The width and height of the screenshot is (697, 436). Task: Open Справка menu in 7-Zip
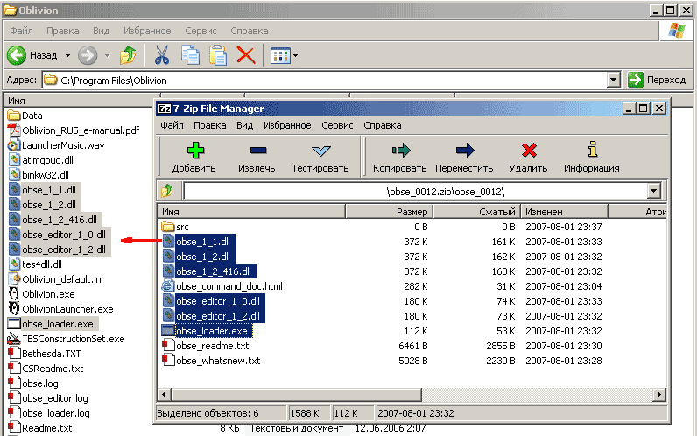pyautogui.click(x=383, y=125)
